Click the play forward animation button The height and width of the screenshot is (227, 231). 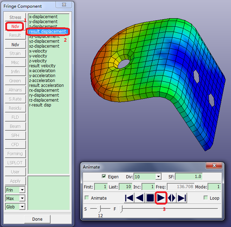(x=161, y=198)
